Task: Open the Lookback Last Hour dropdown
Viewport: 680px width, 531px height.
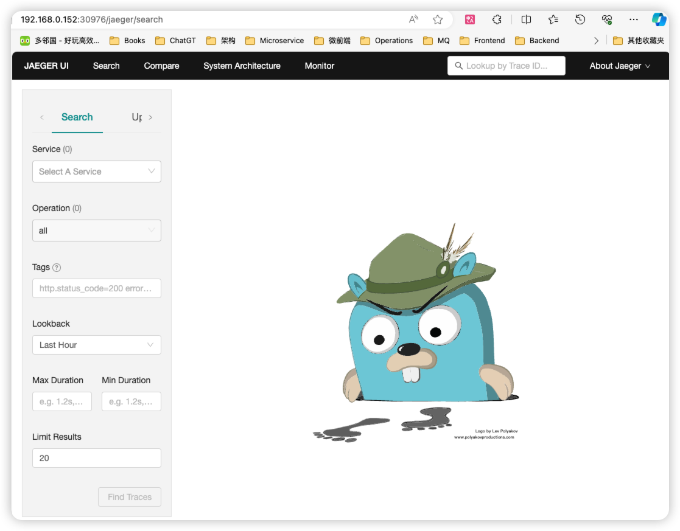Action: (x=97, y=345)
